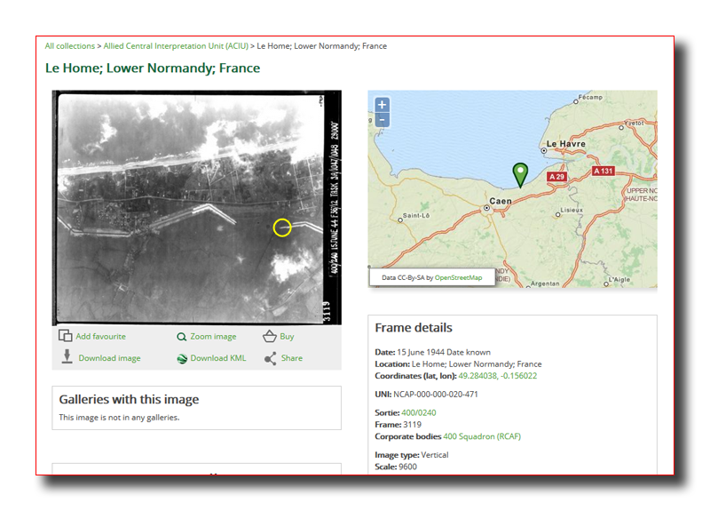Click the Le Havre label on map

click(565, 144)
